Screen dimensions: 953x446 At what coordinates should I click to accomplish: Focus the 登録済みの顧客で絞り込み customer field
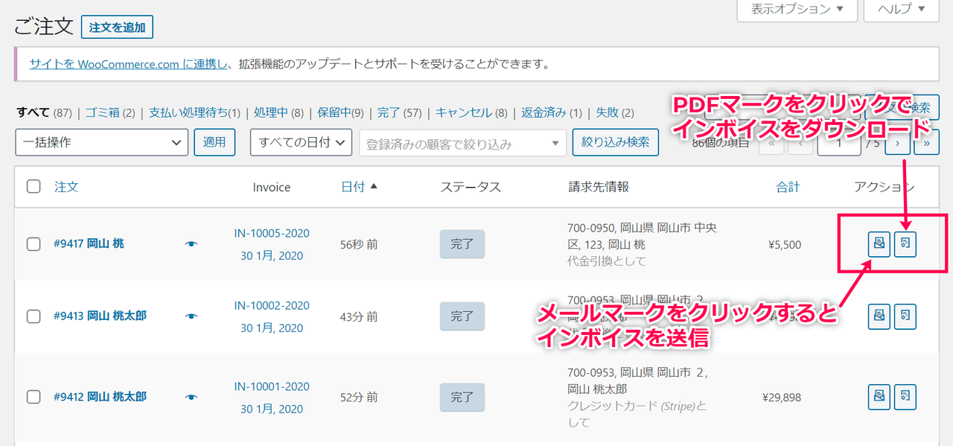tap(462, 144)
